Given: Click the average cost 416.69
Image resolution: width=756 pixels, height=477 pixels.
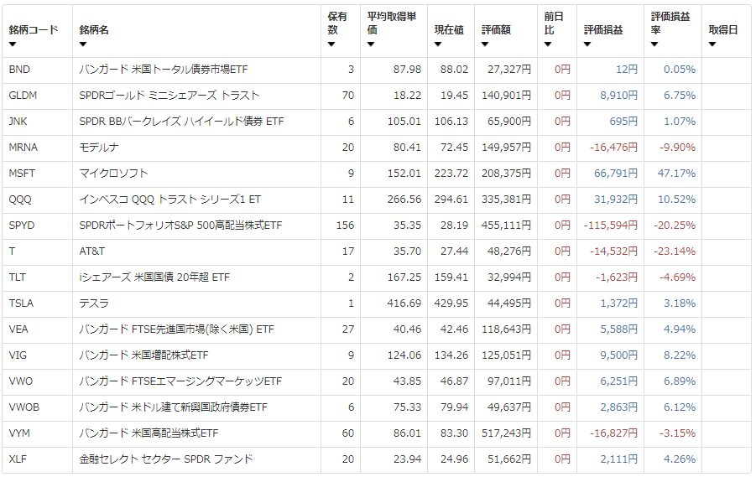Looking at the screenshot, I should click(404, 304).
